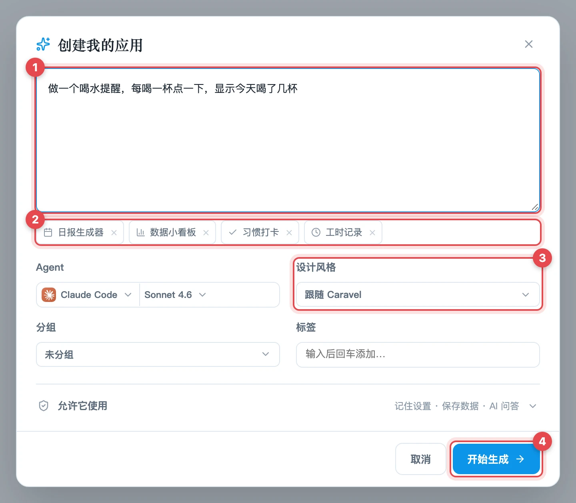This screenshot has width=576, height=503.
Task: Click the 设计风格 label
Action: click(x=316, y=267)
